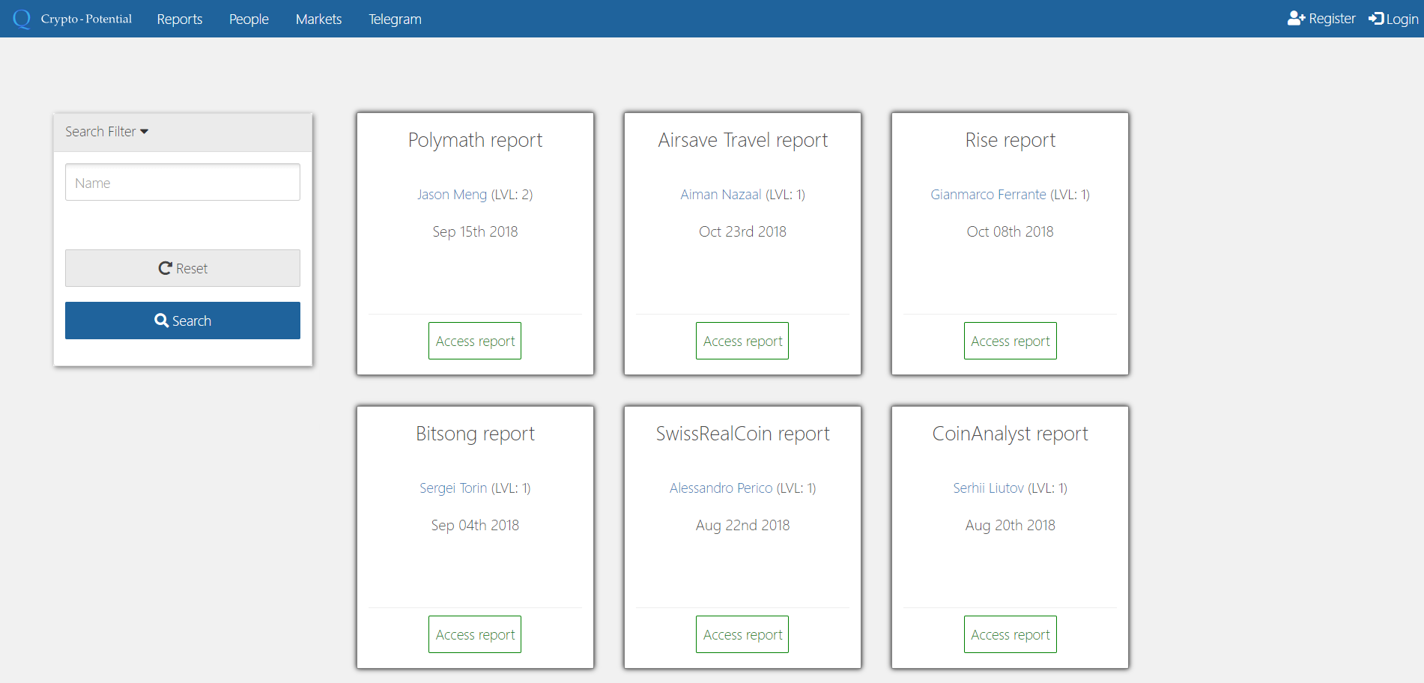Collapse the Search Filter caret

tap(145, 132)
